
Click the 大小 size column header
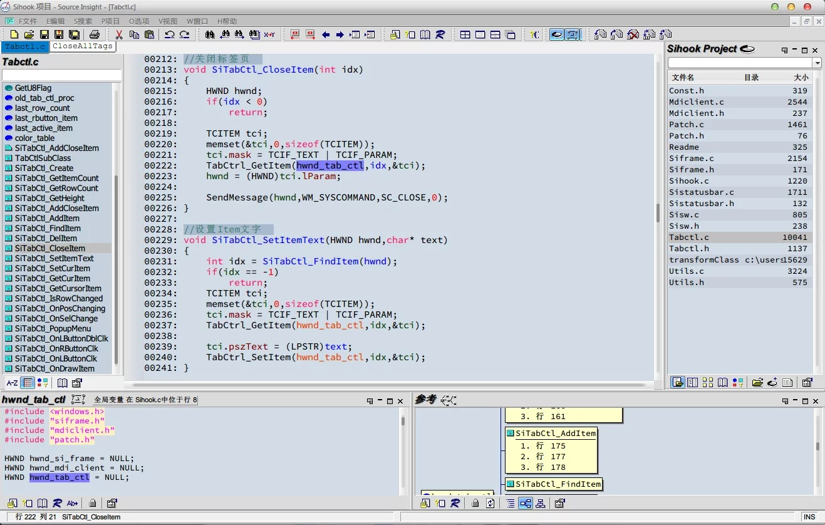pyautogui.click(x=801, y=78)
